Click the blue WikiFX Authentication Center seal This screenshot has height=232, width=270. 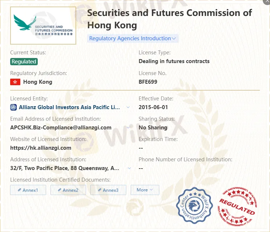(195, 206)
